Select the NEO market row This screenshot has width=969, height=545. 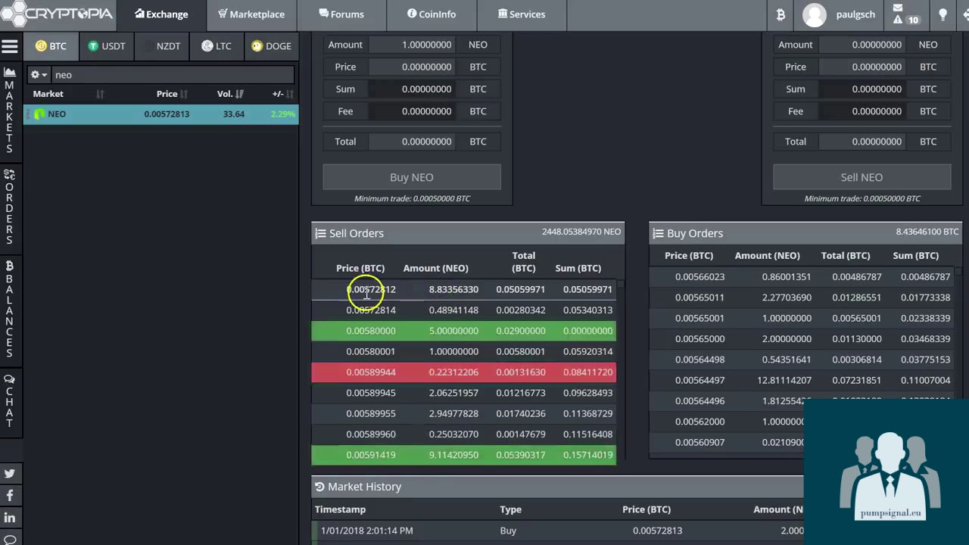point(161,114)
